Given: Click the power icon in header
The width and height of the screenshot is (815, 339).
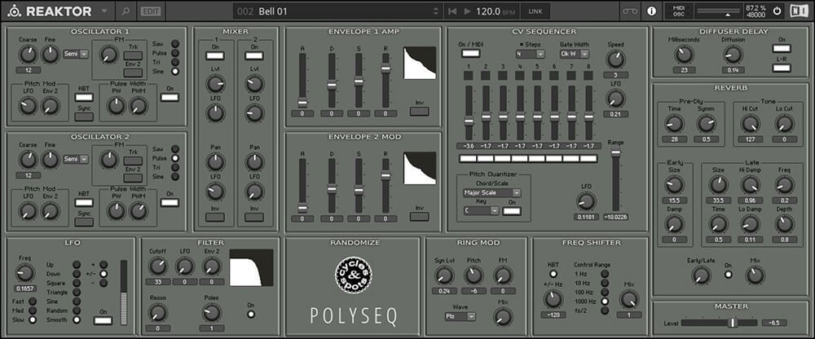Looking at the screenshot, I should [778, 11].
